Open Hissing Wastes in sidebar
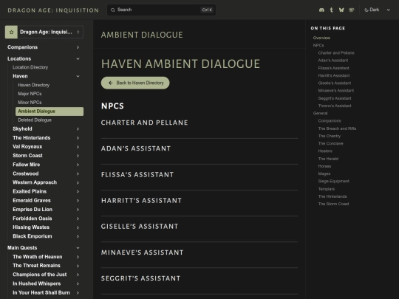 (31, 227)
